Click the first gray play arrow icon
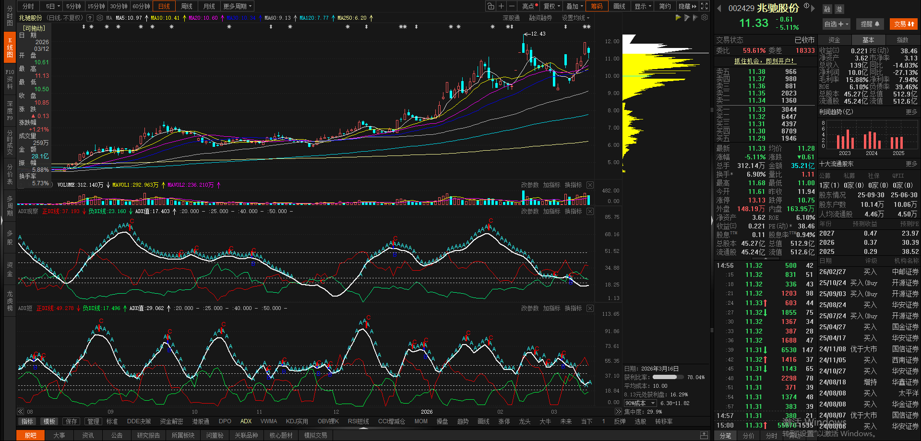Image resolution: width=921 pixels, height=441 pixels. click(x=687, y=18)
